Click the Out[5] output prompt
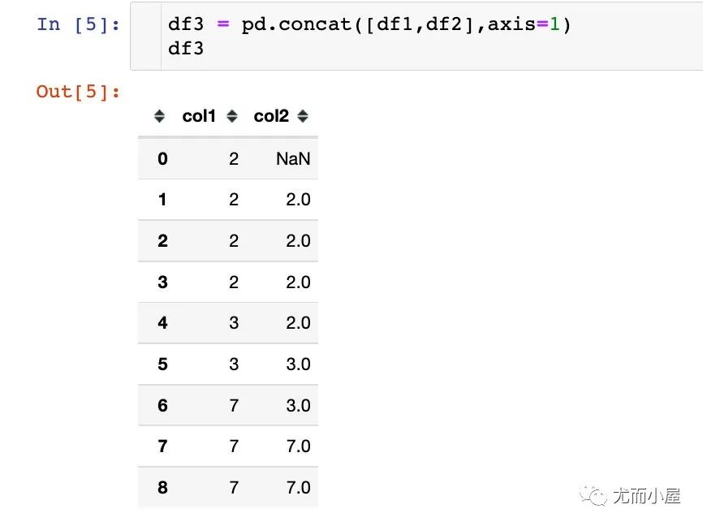This screenshot has height=526, width=703. tap(78, 92)
